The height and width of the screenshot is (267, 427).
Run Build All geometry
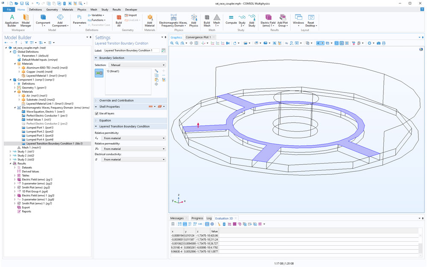coord(119,20)
